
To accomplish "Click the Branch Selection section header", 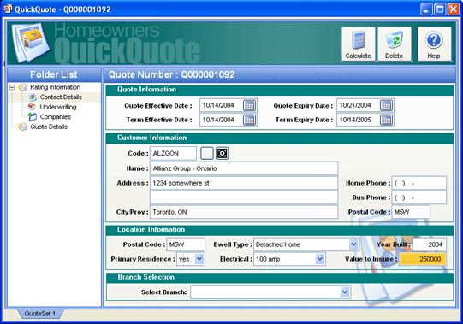I will point(279,277).
